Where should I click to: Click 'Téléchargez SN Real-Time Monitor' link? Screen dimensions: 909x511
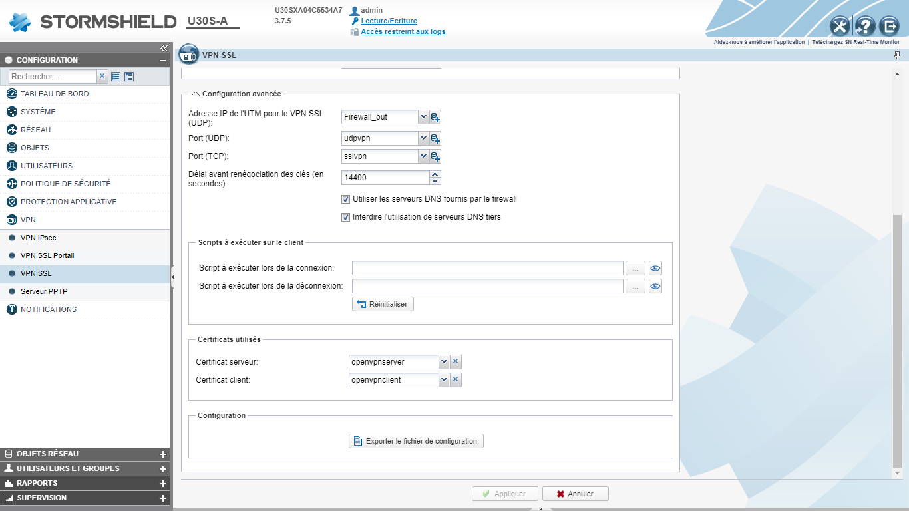[855, 42]
